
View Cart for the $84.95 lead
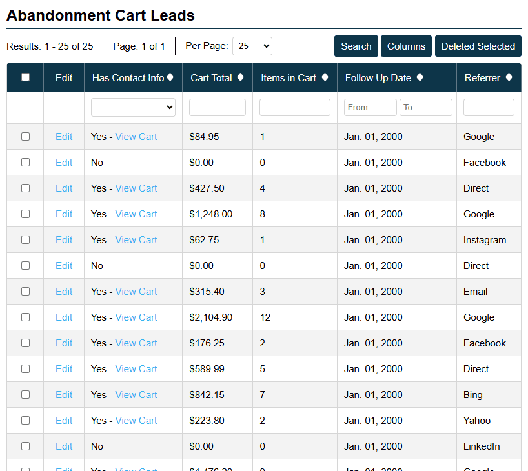pyautogui.click(x=136, y=136)
